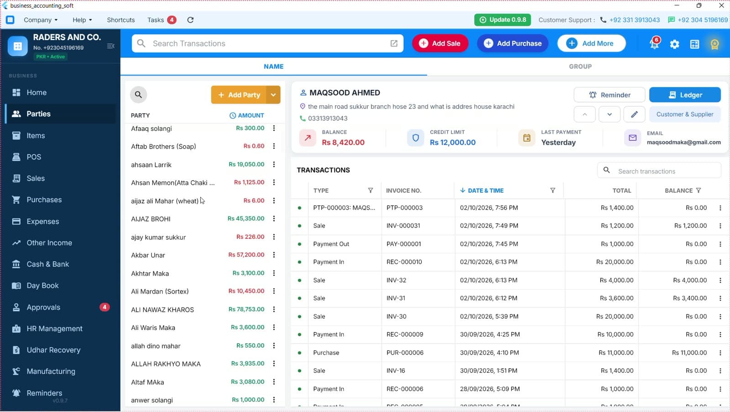Select the NAME tab
Image resolution: width=730 pixels, height=412 pixels.
(274, 67)
